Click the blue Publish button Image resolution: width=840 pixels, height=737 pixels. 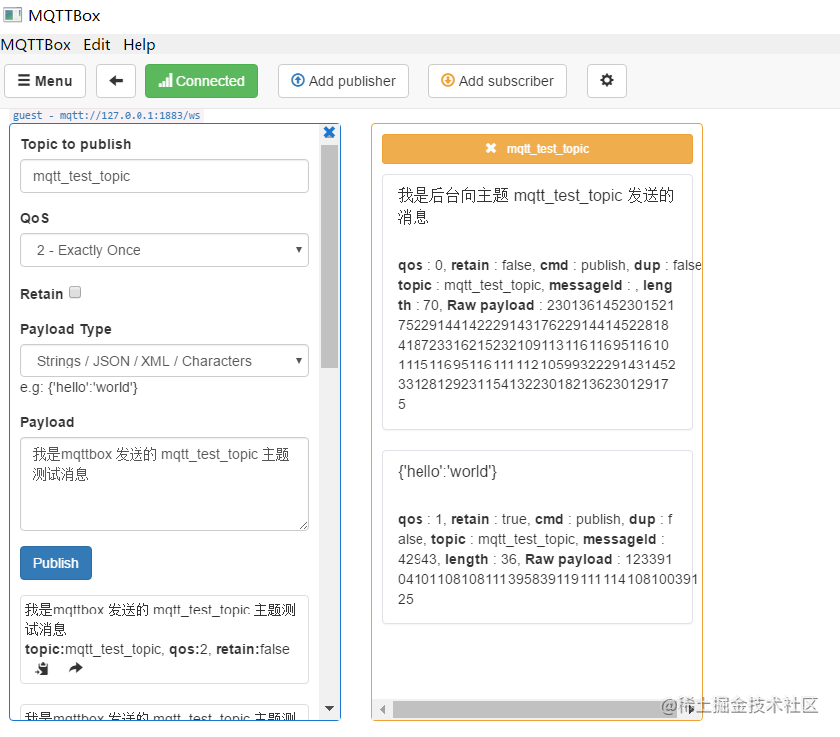click(56, 563)
